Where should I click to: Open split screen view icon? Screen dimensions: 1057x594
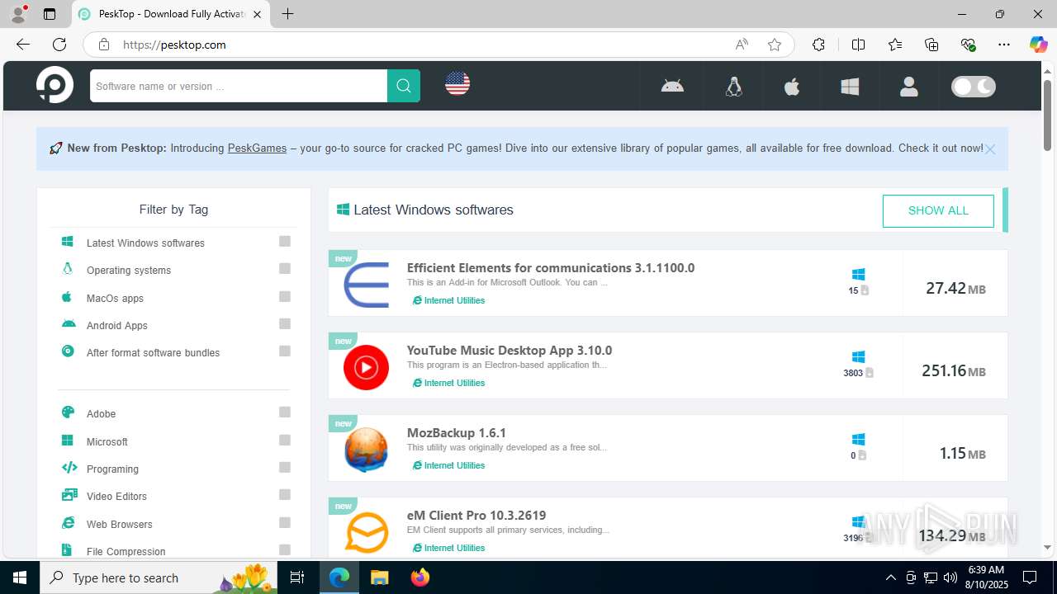[x=858, y=45]
